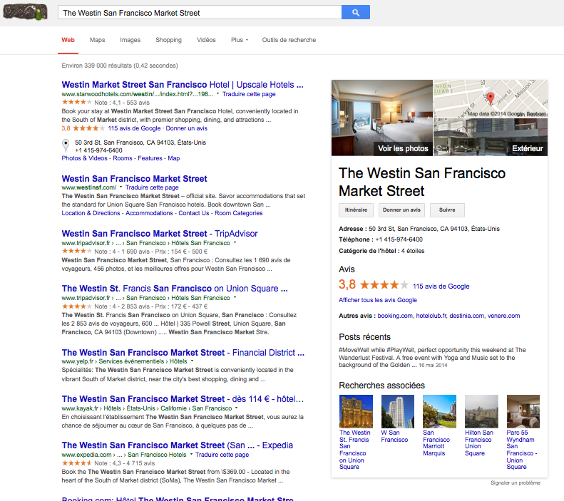Open the Features sitelink
564x501 pixels.
point(150,158)
